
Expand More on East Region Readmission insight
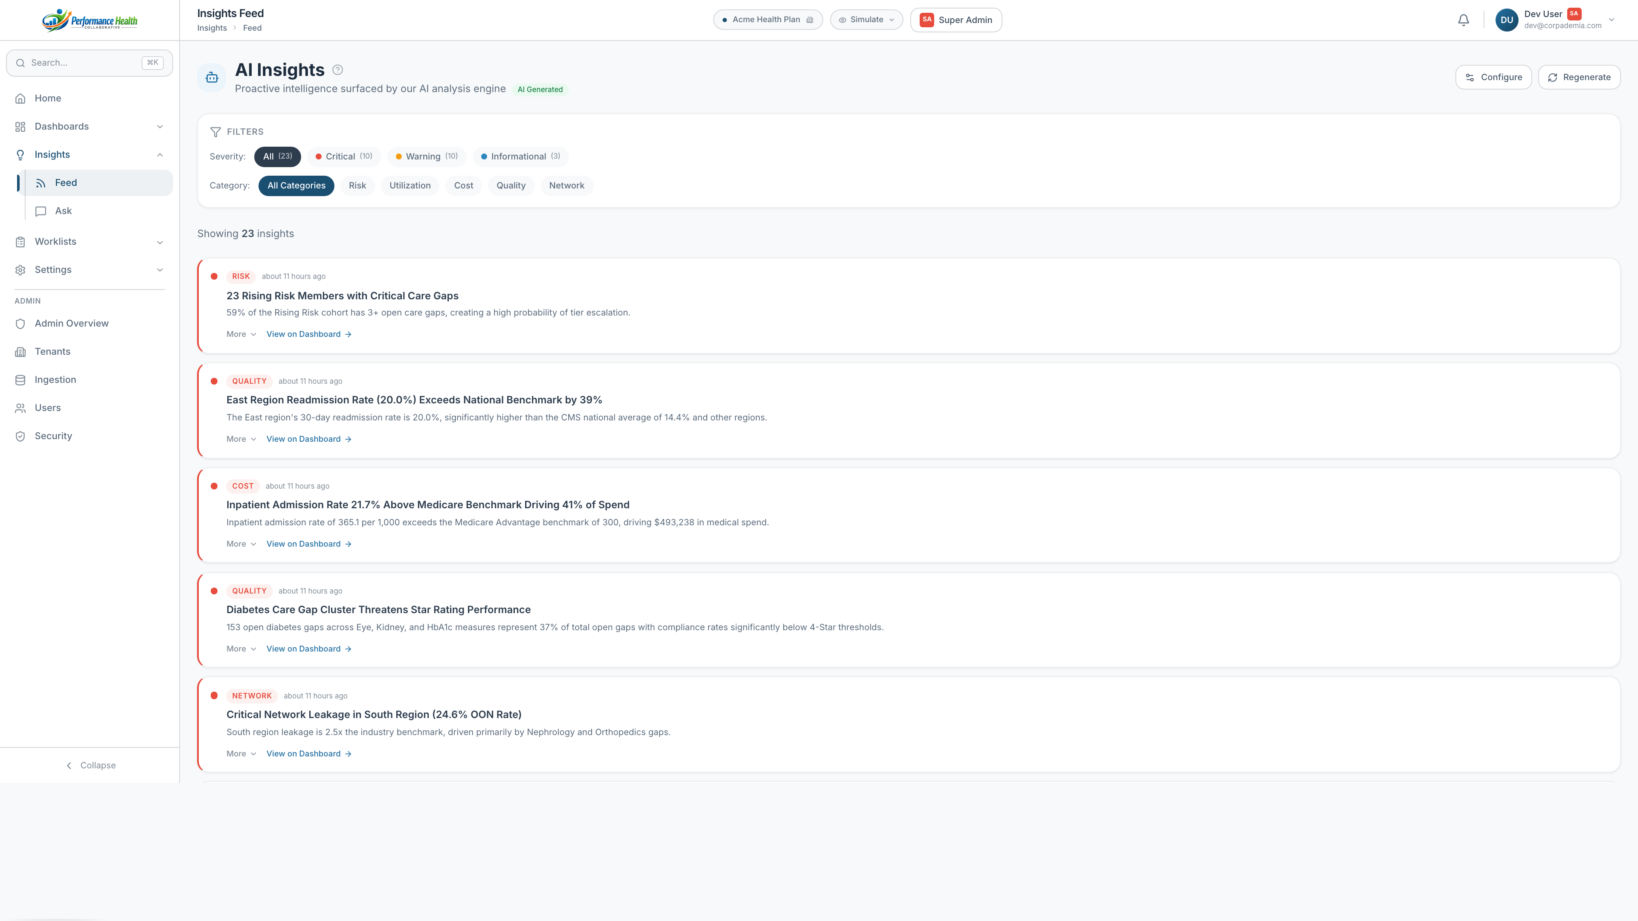[x=241, y=439]
